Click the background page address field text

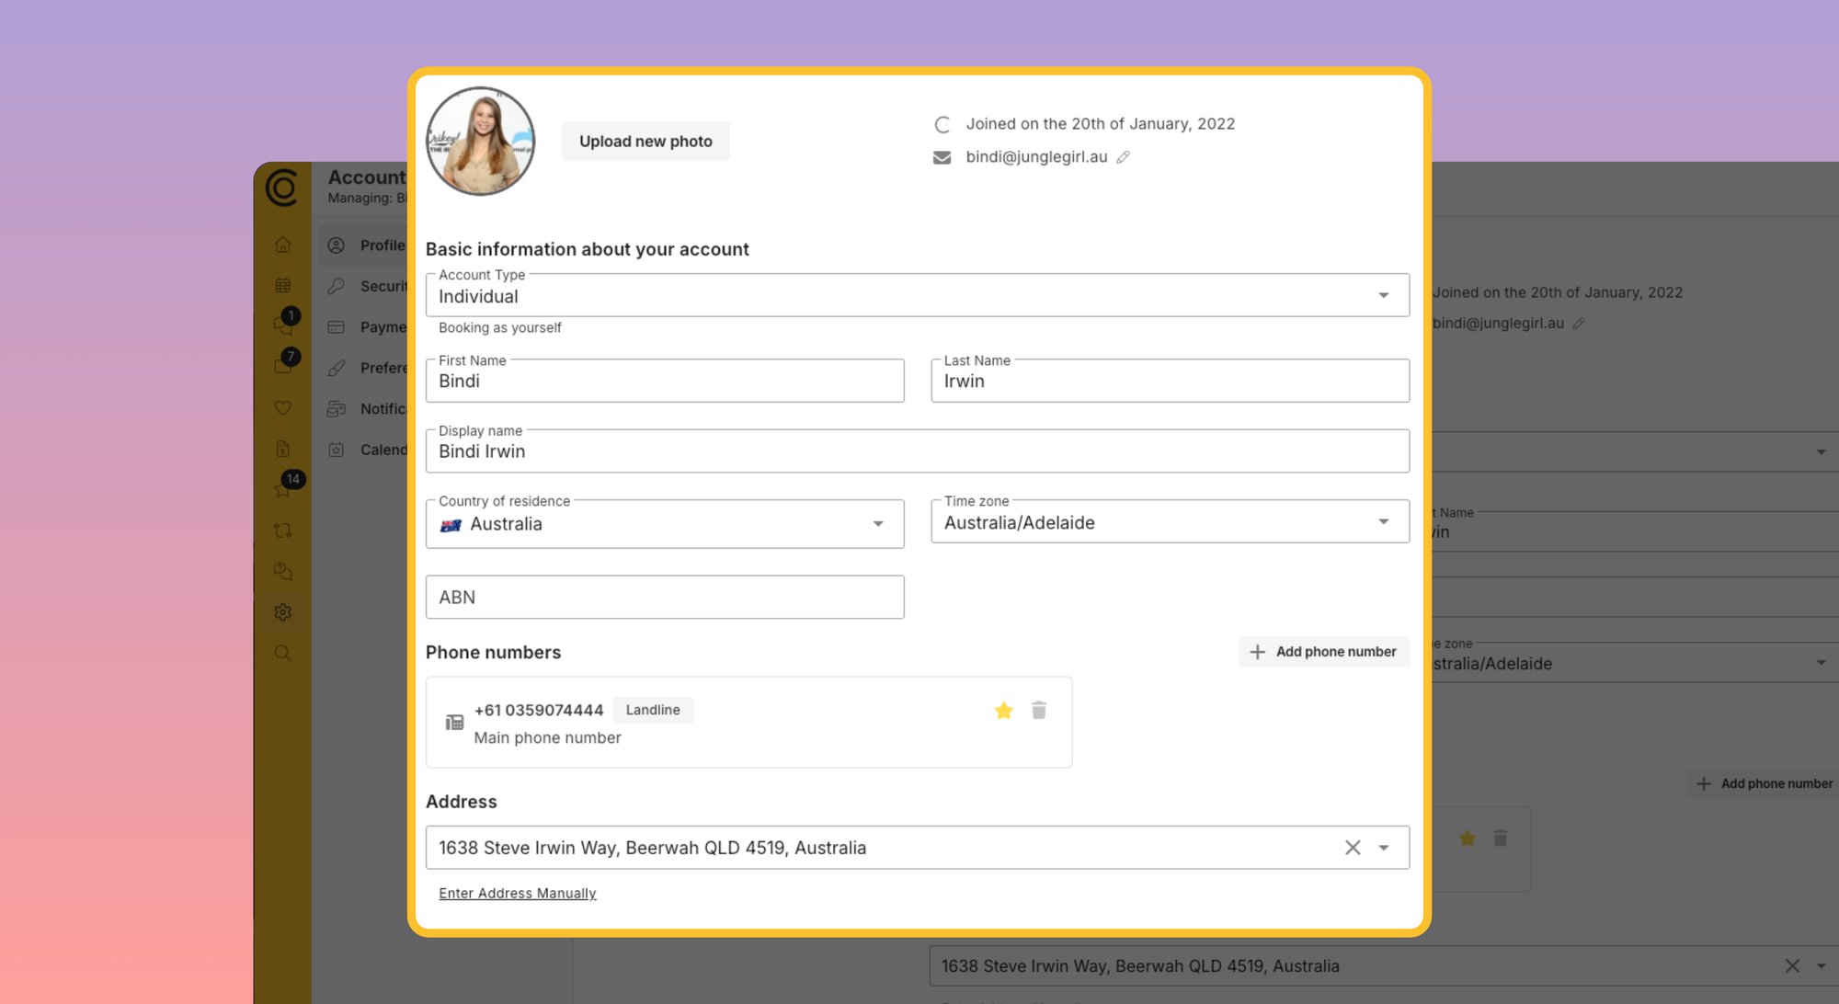coord(1140,966)
